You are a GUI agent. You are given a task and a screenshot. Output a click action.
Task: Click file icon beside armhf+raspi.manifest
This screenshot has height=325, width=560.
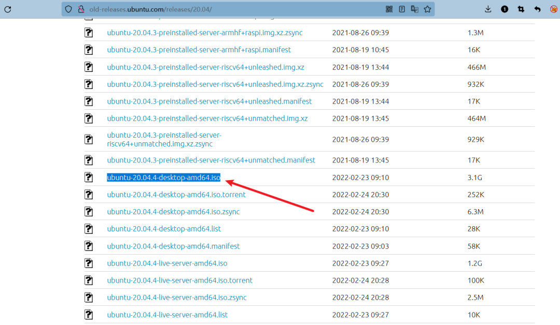pyautogui.click(x=89, y=50)
